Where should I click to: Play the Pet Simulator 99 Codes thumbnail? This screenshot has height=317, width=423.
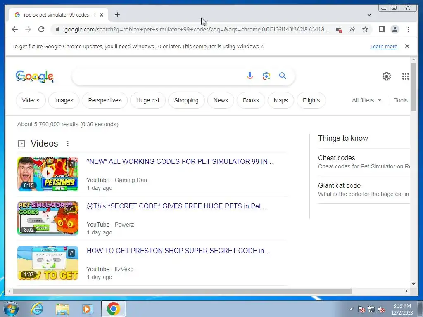tap(48, 218)
